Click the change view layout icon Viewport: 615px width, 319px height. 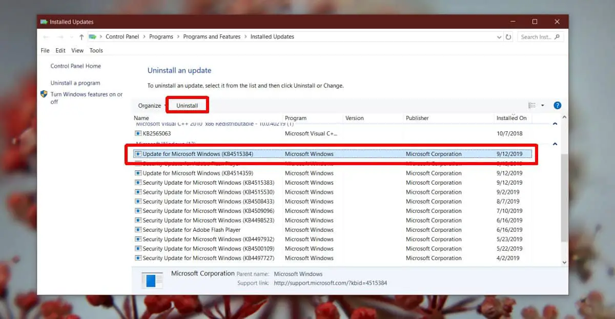[532, 106]
